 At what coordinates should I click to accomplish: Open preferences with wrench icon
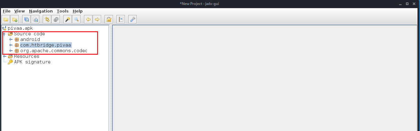133,19
